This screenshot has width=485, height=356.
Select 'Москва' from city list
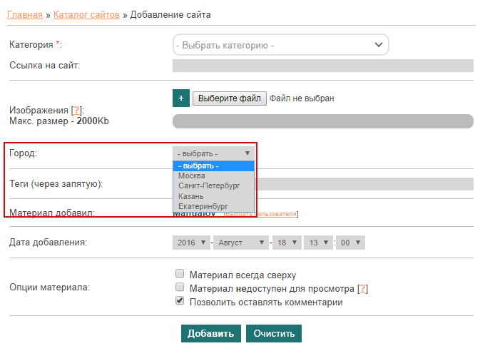192,176
